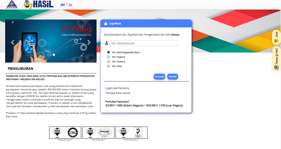This screenshot has width=281, height=149.
Task: Select third carousel indicator dot
Action: 54,55
